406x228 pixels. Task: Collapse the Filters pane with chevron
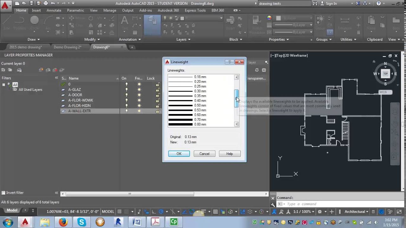[56, 78]
